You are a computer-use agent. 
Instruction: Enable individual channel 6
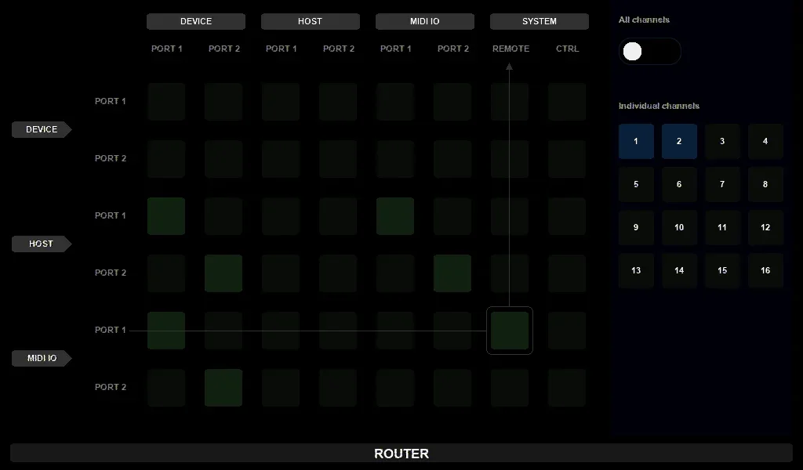coord(679,184)
